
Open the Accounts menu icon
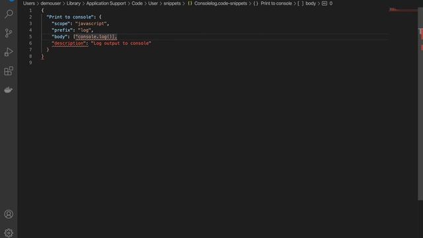9,214
